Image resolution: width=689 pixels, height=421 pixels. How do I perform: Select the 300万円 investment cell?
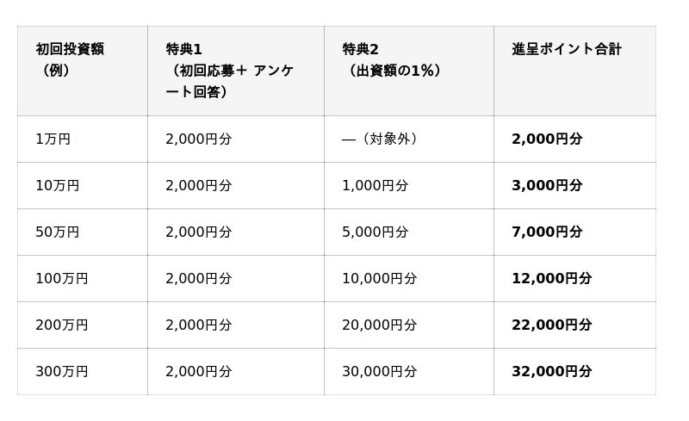83,371
